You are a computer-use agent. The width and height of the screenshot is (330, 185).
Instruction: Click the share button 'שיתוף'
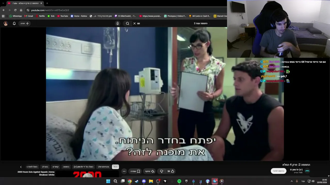pyautogui.click(x=150, y=171)
